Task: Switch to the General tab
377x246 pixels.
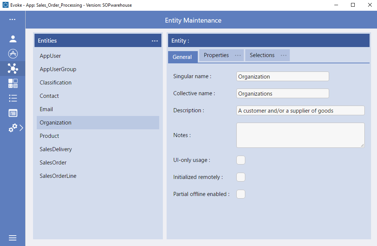Action: click(x=183, y=57)
